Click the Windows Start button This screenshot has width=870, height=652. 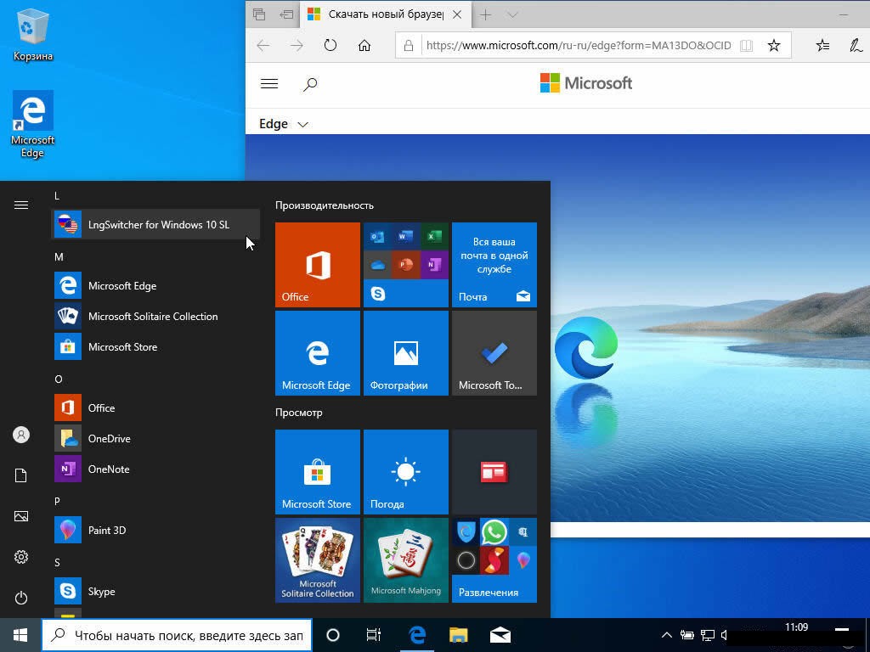click(x=20, y=635)
